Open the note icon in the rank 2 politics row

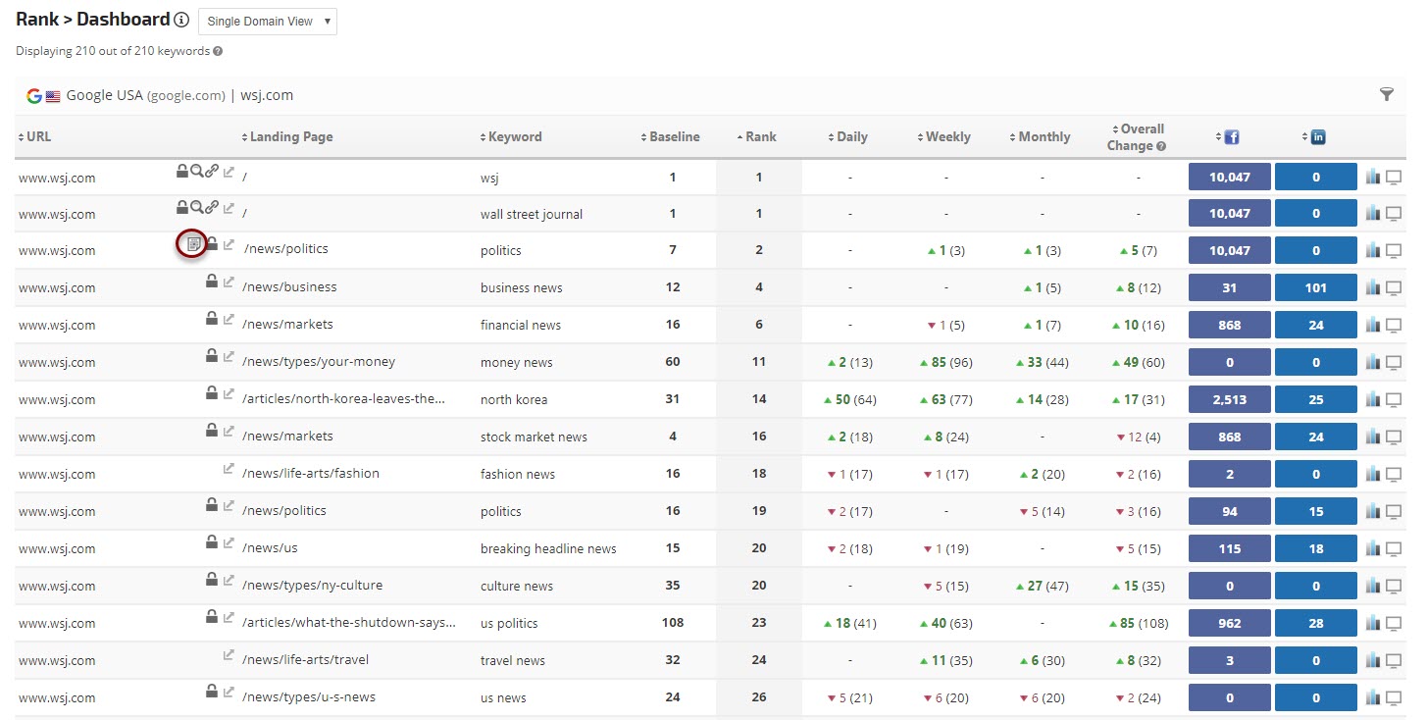coord(193,244)
